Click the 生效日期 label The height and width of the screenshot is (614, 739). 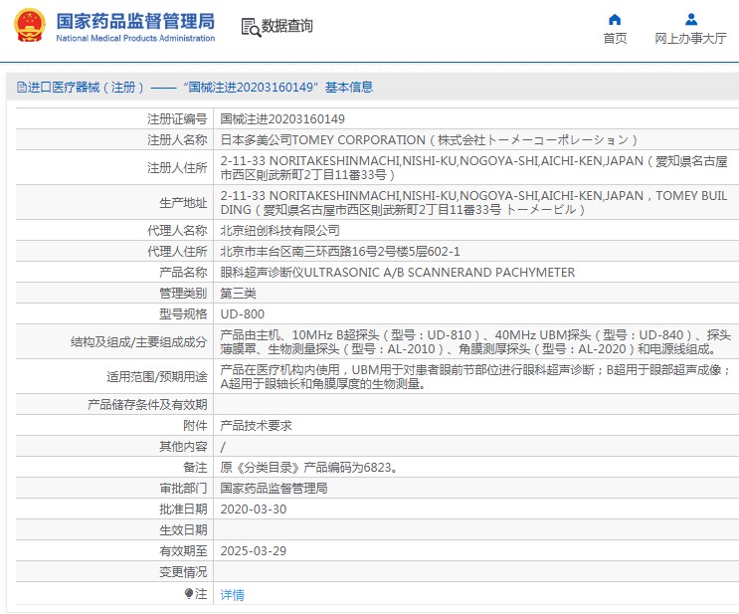pyautogui.click(x=183, y=530)
